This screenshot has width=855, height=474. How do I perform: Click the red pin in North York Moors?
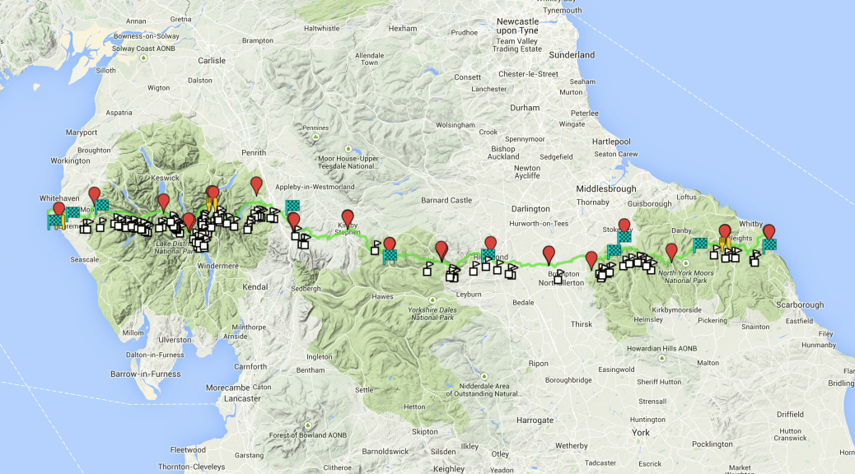point(671,250)
